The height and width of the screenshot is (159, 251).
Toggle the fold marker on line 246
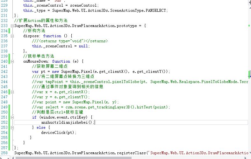click(x=12, y=92)
